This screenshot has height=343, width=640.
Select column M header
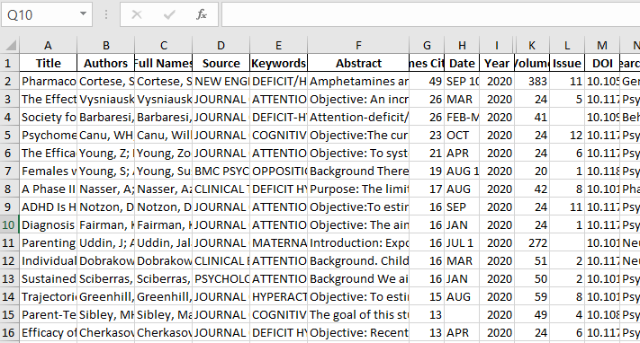tap(602, 45)
